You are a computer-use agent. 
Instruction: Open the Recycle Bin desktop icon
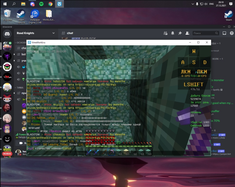[7, 15]
